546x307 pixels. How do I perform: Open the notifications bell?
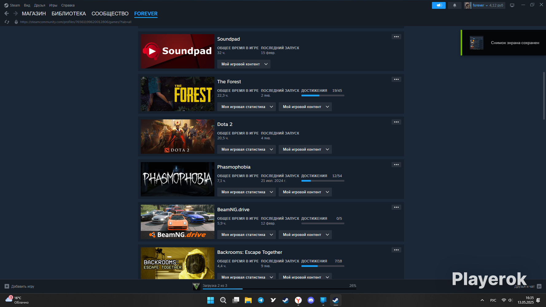[454, 5]
